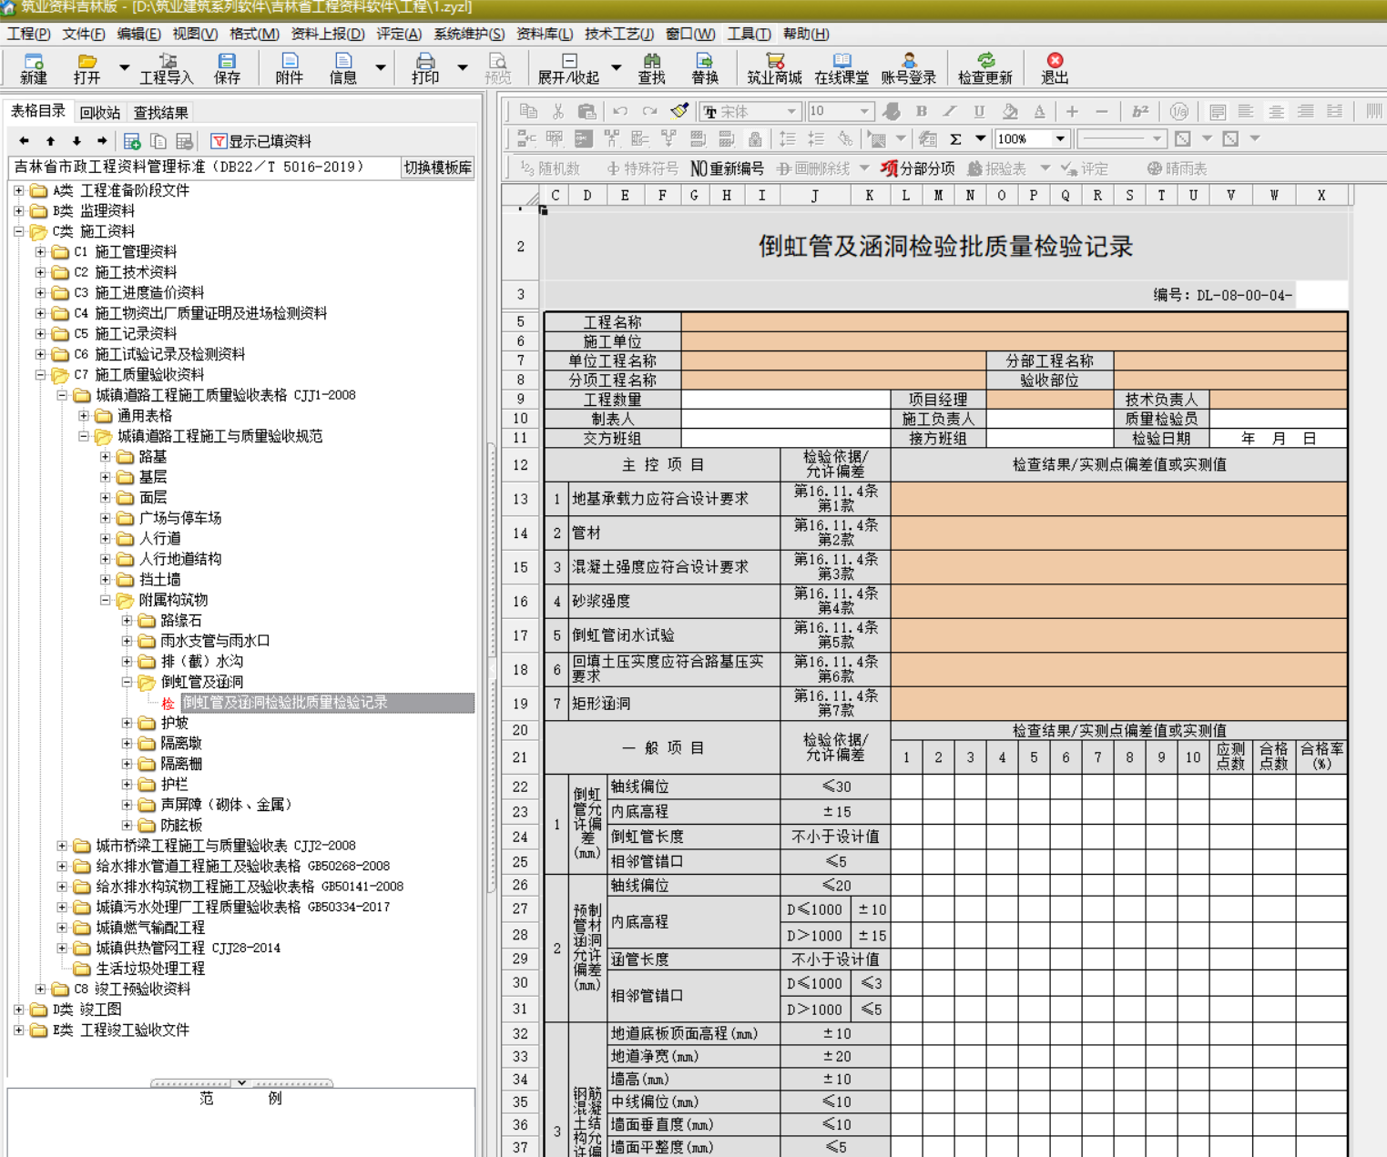The image size is (1387, 1157).
Task: Open dropdown arrow next to 信息
Action: pos(381,67)
